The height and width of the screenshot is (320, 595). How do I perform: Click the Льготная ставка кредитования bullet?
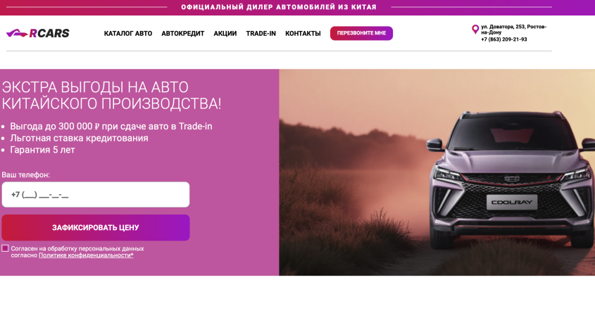coord(79,138)
